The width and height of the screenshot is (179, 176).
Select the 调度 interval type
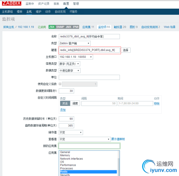pyautogui.click(x=75, y=103)
